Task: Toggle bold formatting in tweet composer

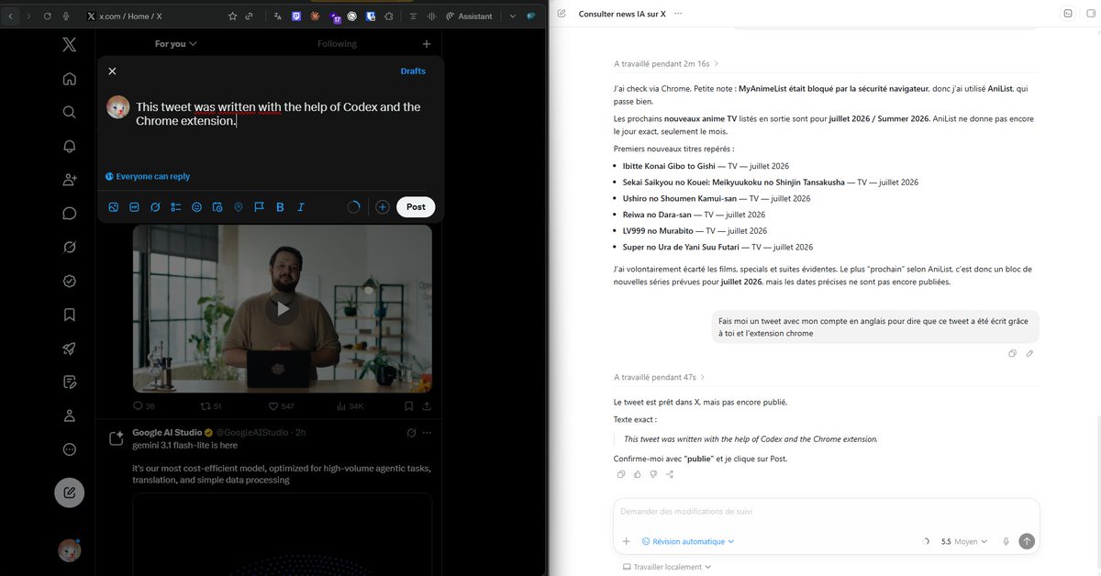Action: (x=280, y=207)
